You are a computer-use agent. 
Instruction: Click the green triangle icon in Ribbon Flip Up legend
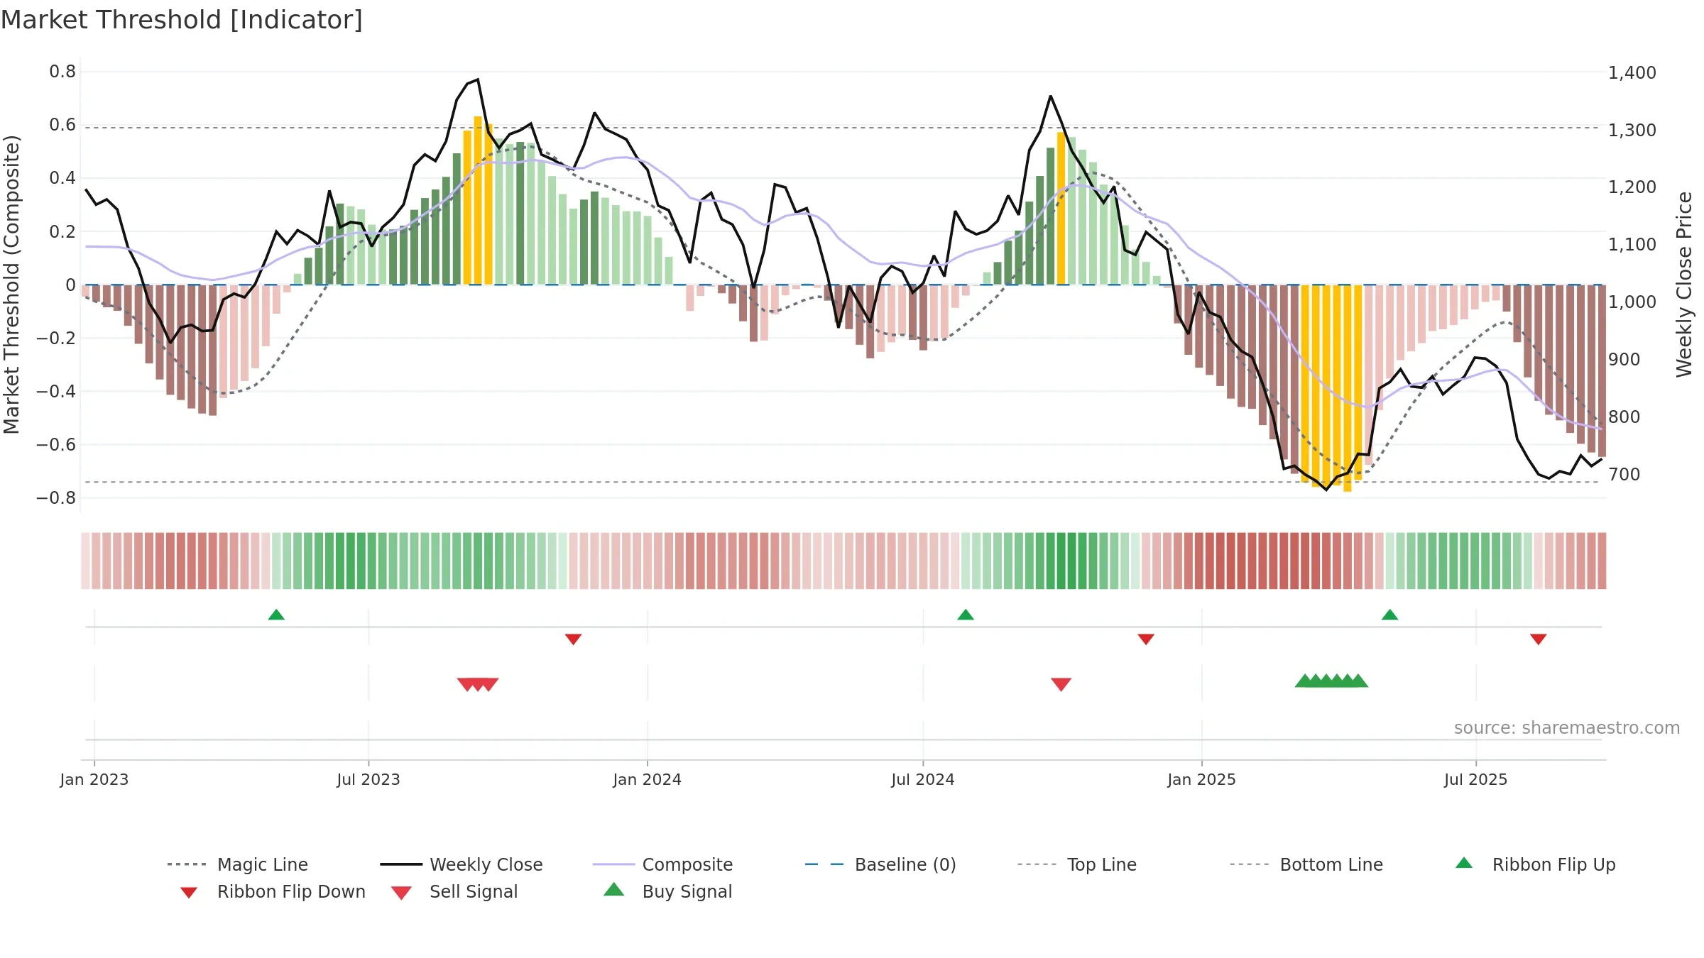pyautogui.click(x=1464, y=863)
